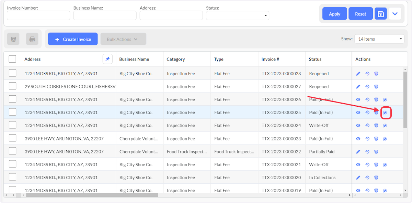This screenshot has height=203, width=412.
Task: Edit partially paid invoice TTX-2023-0000022
Action: [x=358, y=152]
